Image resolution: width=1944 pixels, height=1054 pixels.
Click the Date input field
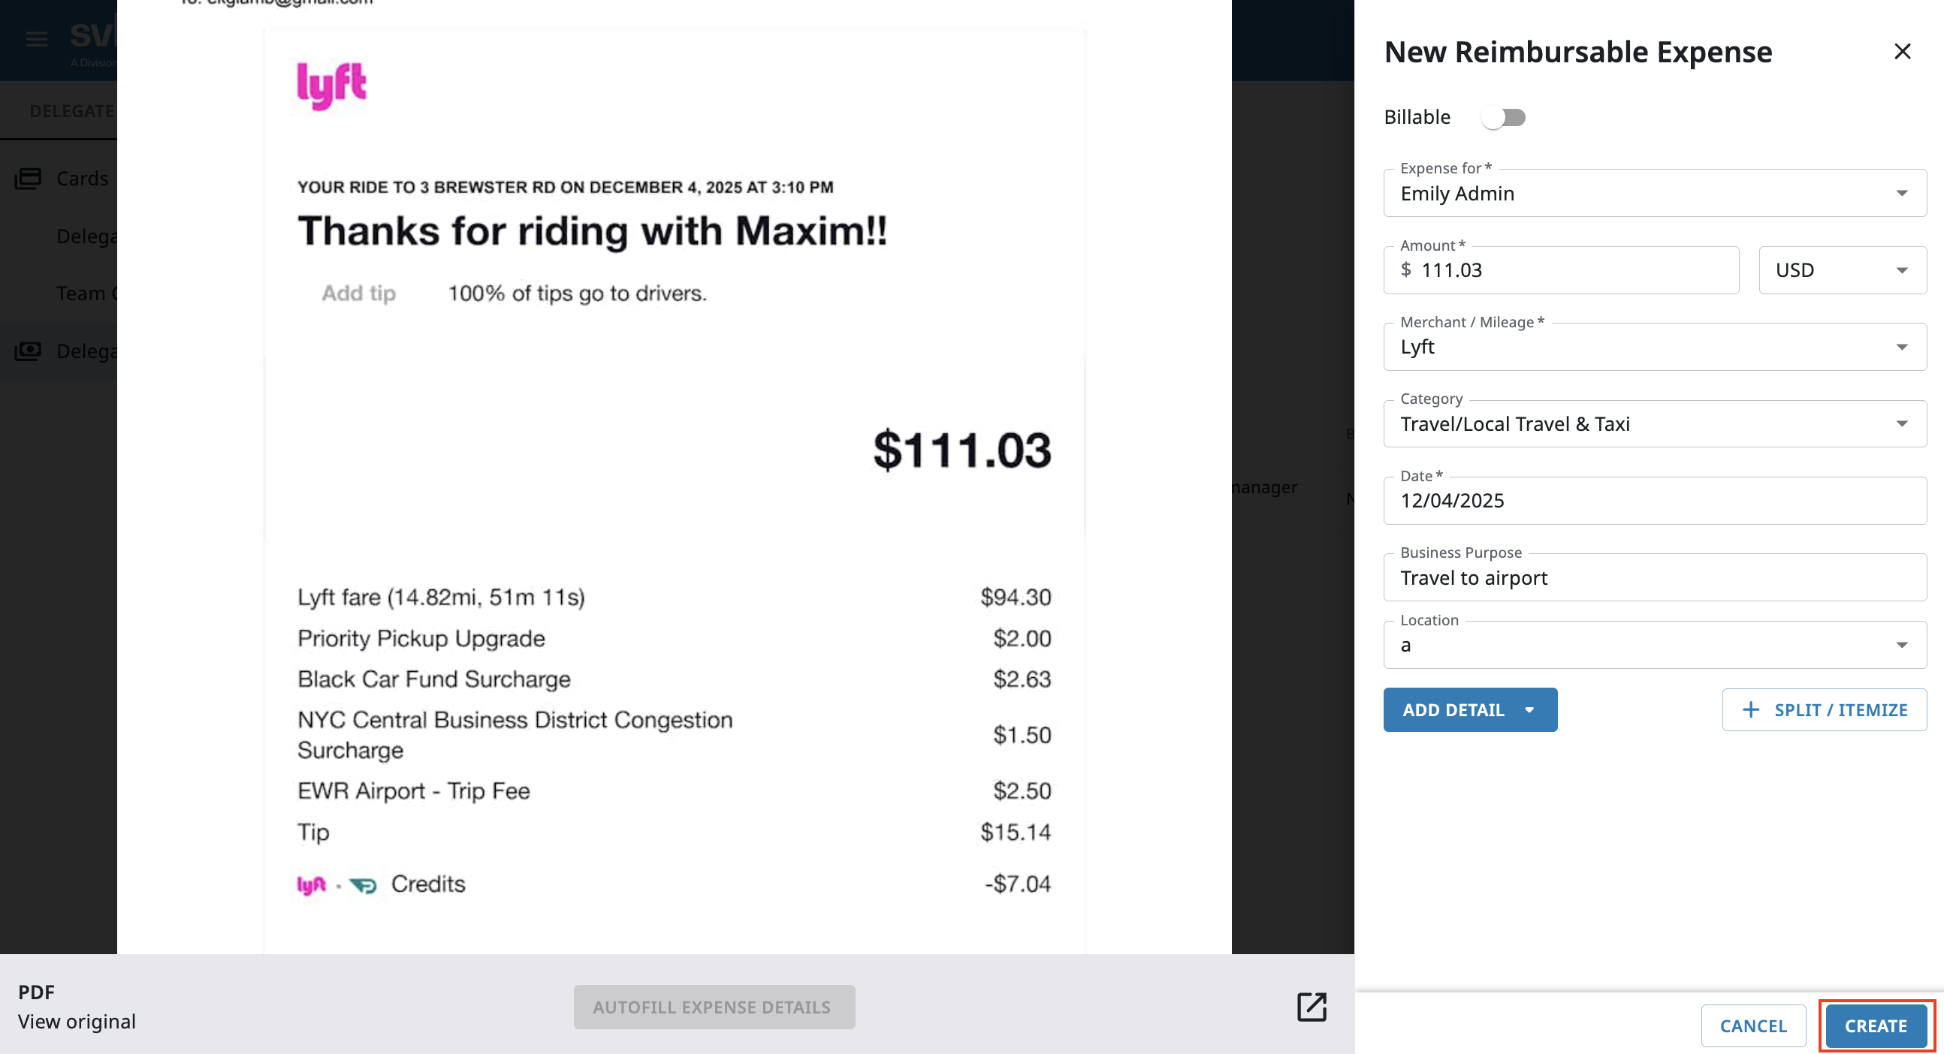tap(1654, 501)
